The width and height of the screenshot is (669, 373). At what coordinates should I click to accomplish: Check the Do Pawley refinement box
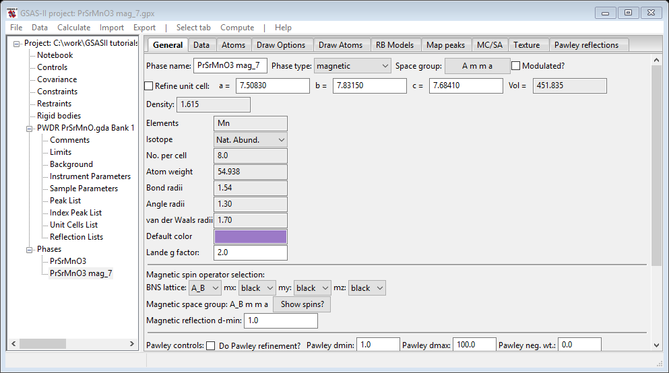pyautogui.click(x=210, y=345)
